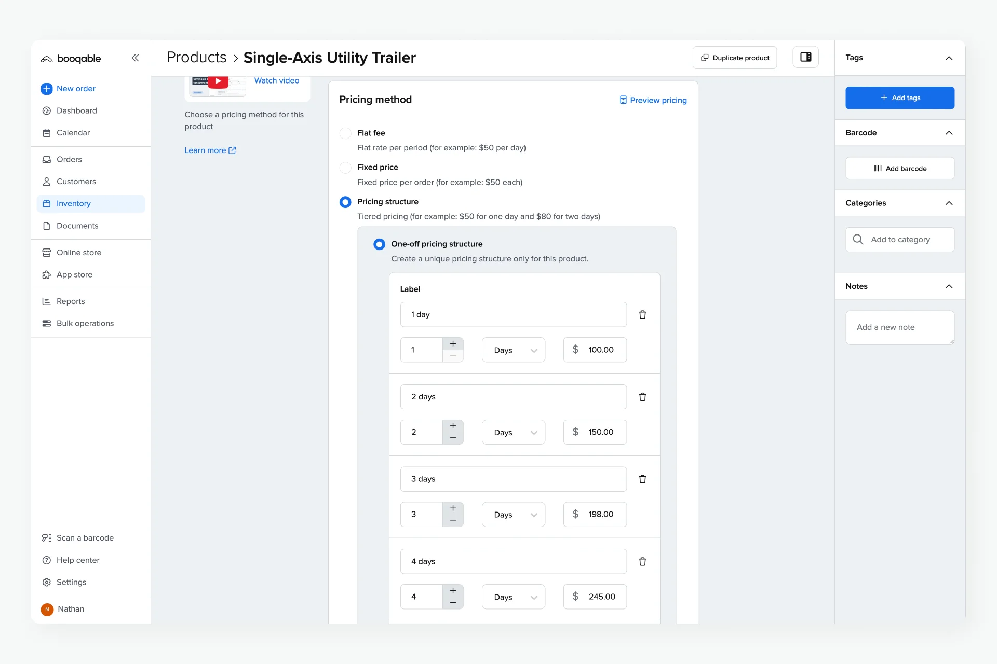
Task: Open the Preview pricing link
Action: click(x=653, y=100)
